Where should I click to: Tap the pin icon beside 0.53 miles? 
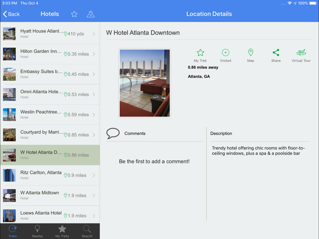pos(65,95)
